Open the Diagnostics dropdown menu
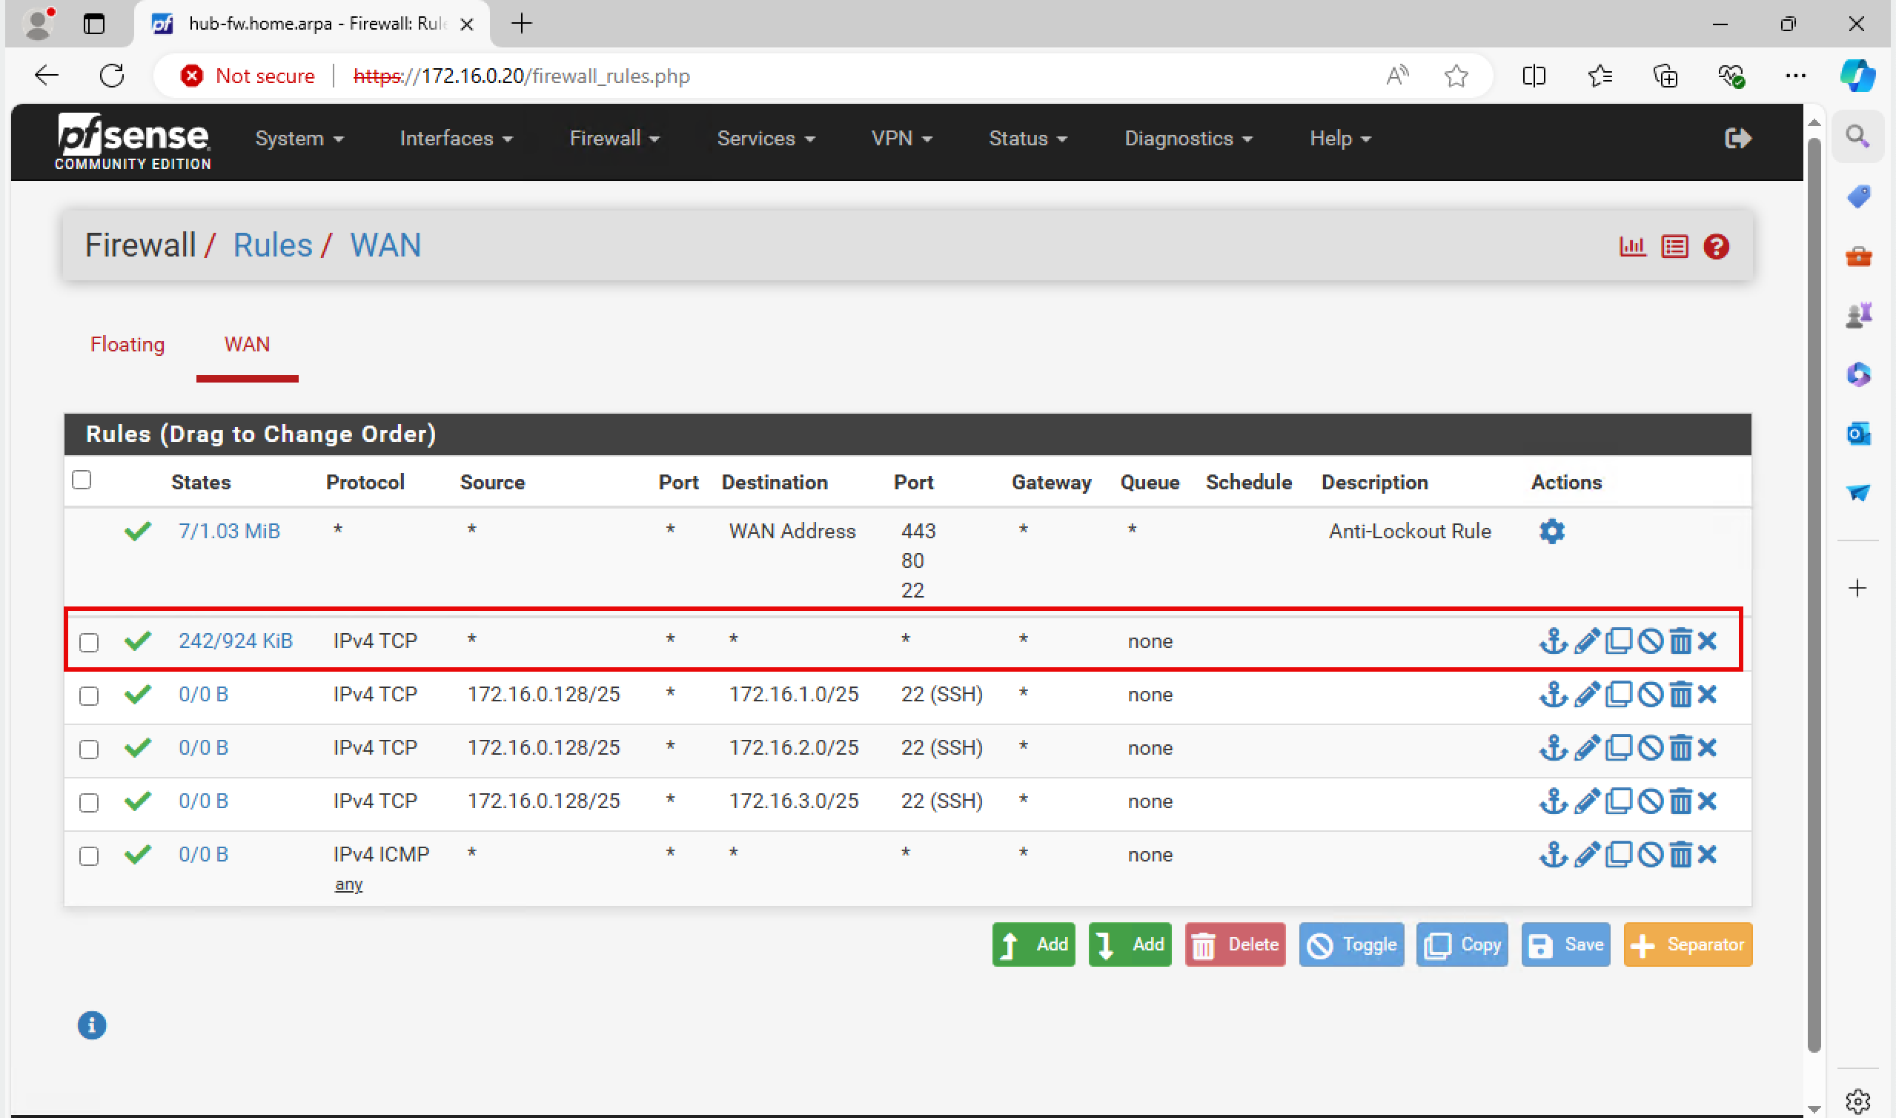Screen dimensions: 1896x1118 (x=1187, y=139)
